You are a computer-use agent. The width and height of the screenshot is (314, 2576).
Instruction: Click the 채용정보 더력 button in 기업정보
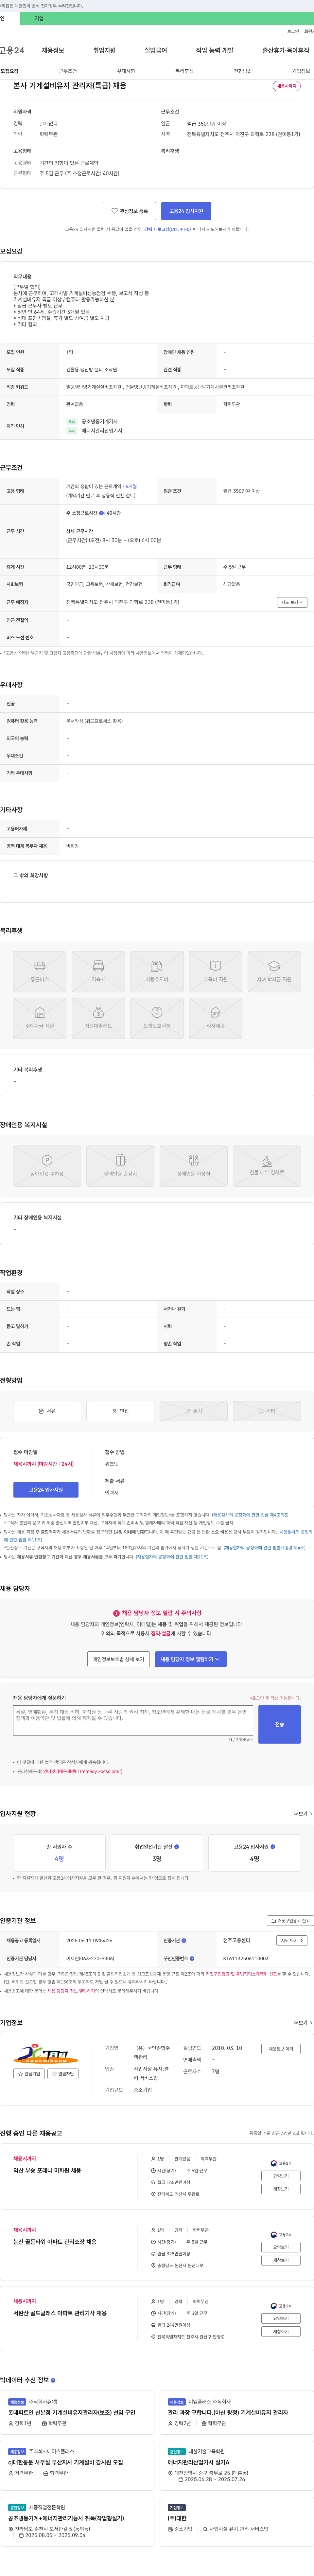pyautogui.click(x=281, y=2049)
